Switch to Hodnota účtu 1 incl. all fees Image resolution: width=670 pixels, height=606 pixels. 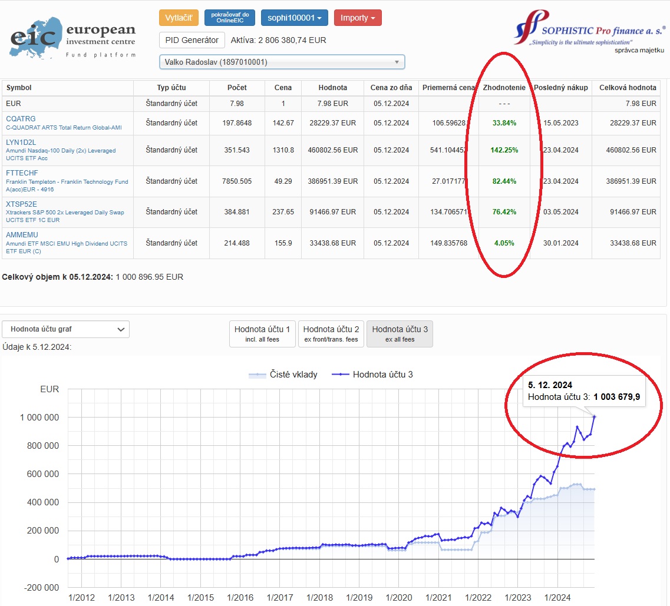click(x=262, y=334)
